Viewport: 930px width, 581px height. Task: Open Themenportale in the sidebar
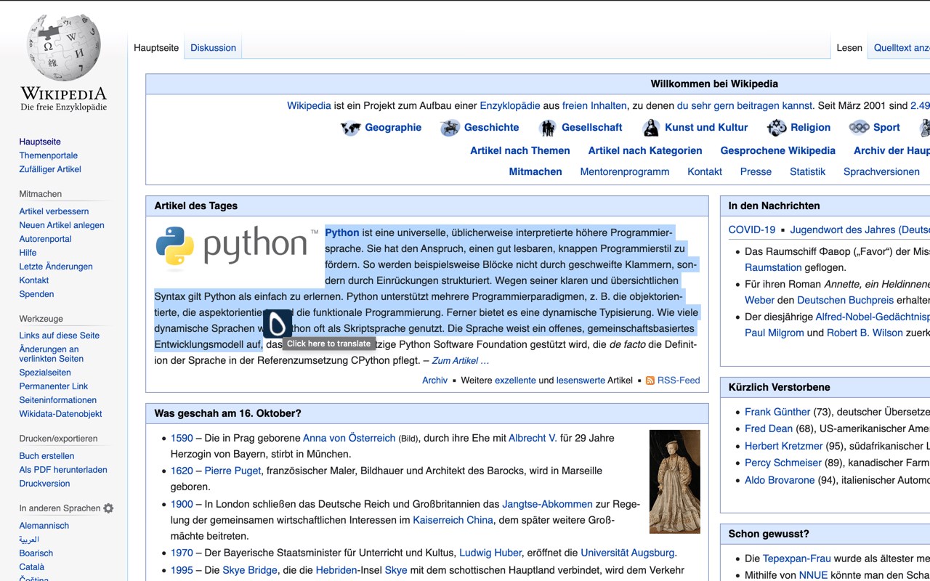tap(49, 155)
